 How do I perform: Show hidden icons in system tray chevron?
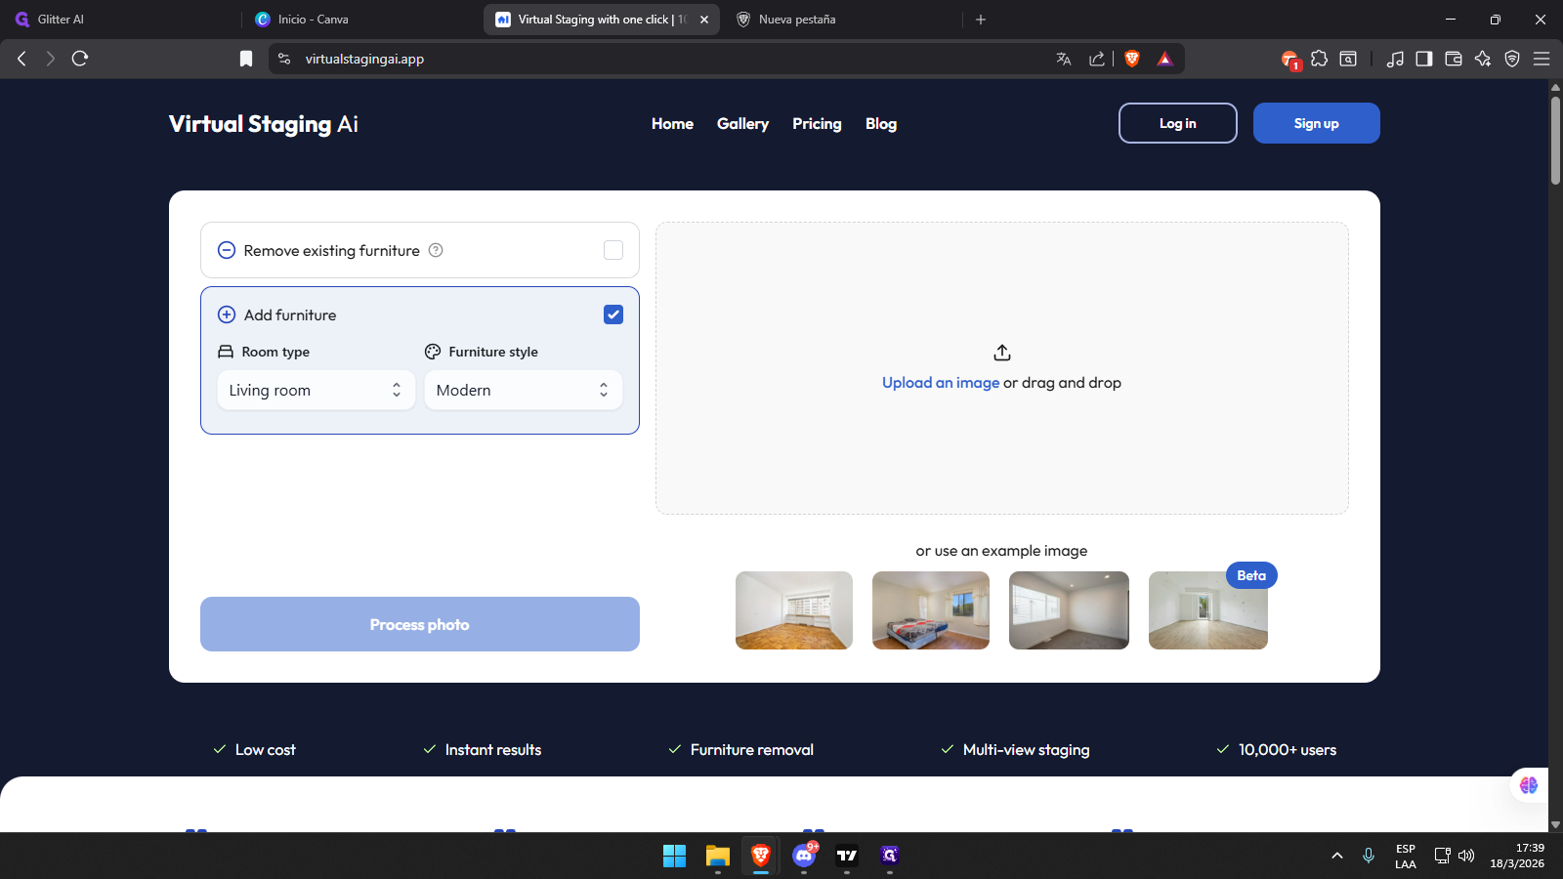click(1336, 856)
